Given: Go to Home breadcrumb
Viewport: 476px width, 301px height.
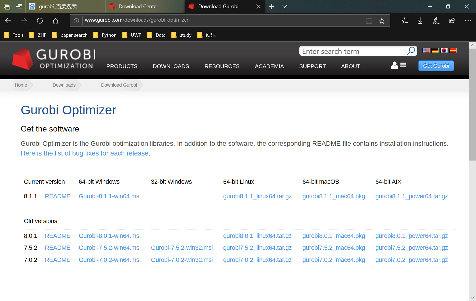Looking at the screenshot, I should point(21,85).
